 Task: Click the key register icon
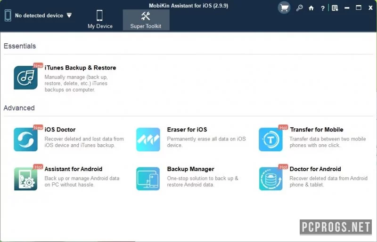click(x=299, y=8)
